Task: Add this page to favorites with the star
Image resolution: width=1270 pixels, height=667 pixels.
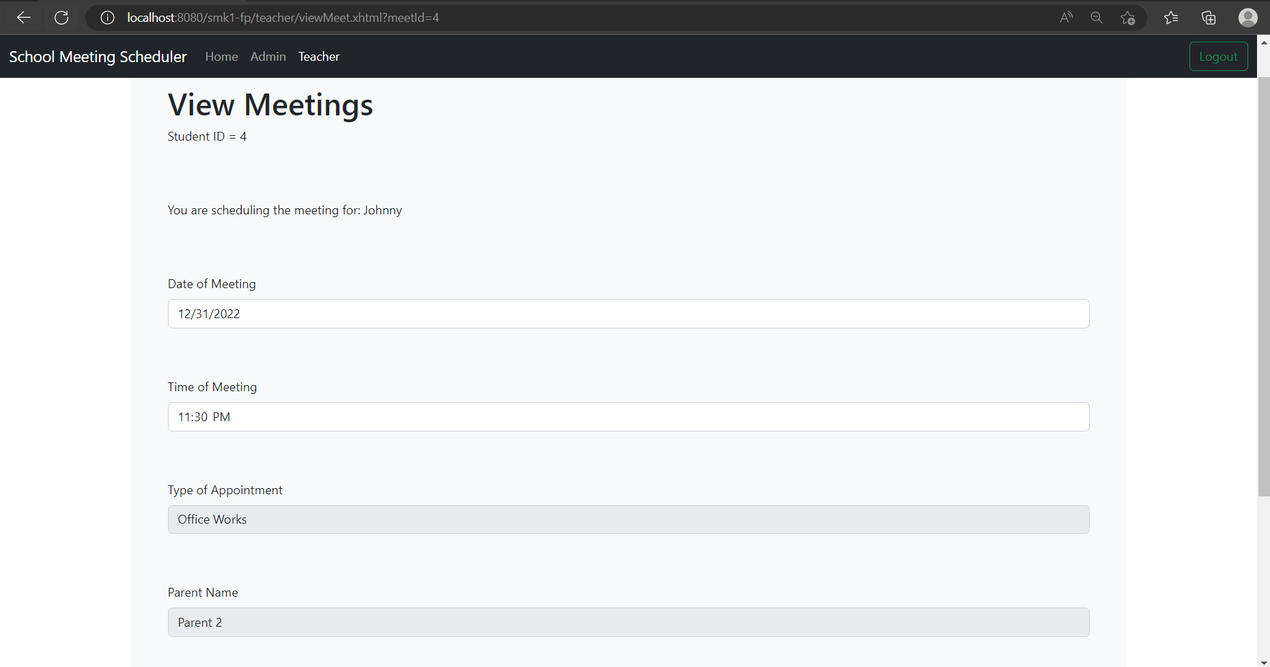Action: (1128, 17)
